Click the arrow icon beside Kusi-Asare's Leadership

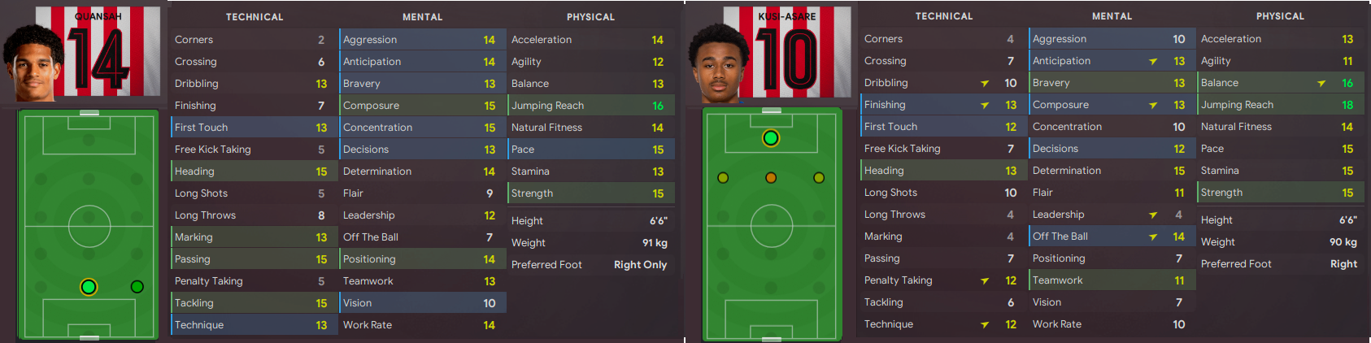(1153, 215)
